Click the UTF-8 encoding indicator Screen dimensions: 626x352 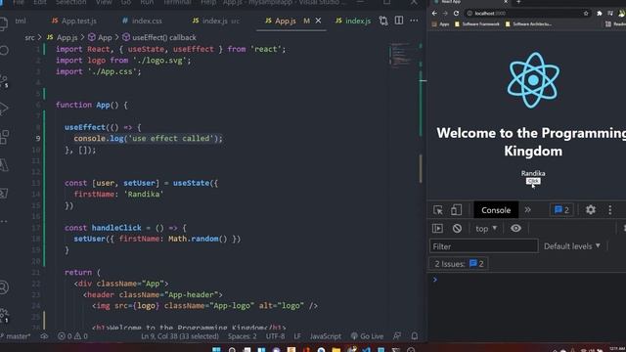click(276, 336)
